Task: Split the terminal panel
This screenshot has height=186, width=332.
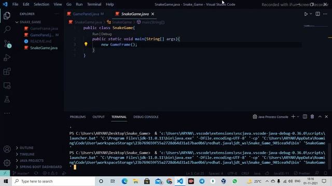Action: [x=305, y=117]
